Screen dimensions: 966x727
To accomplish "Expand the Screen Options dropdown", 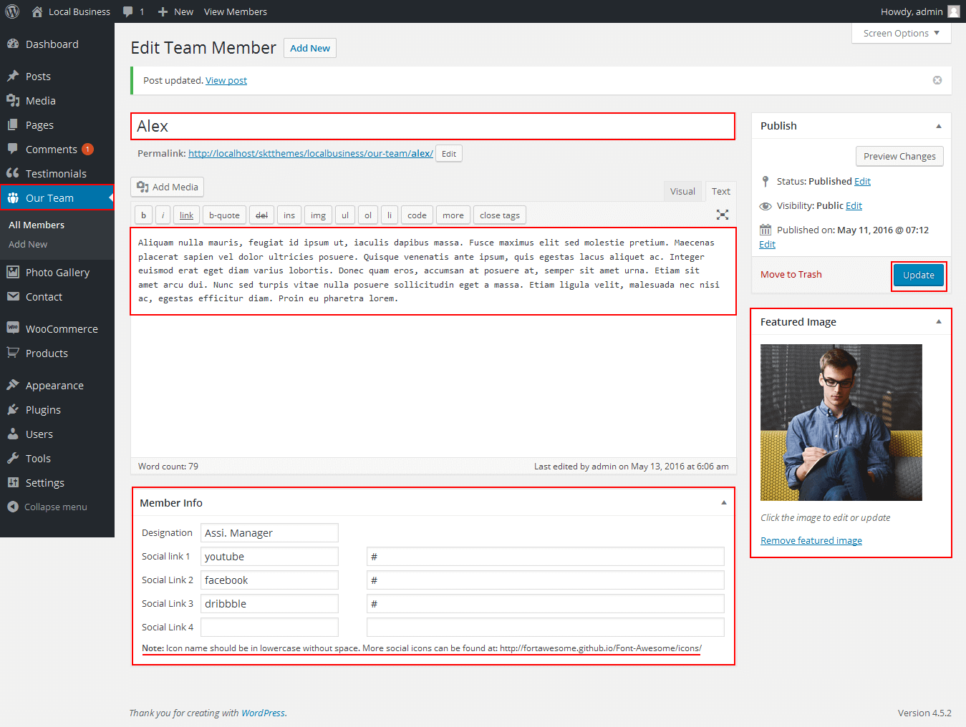I will click(901, 34).
